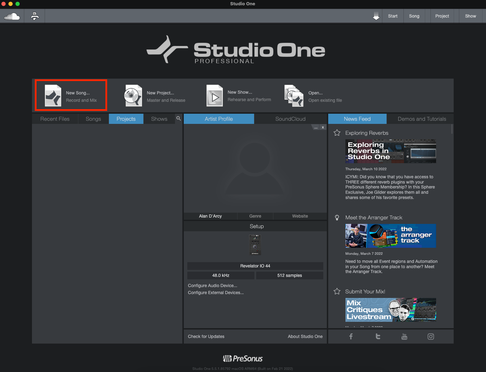Select the Shows tab
Screen dimensions: 486x372
pos(159,119)
